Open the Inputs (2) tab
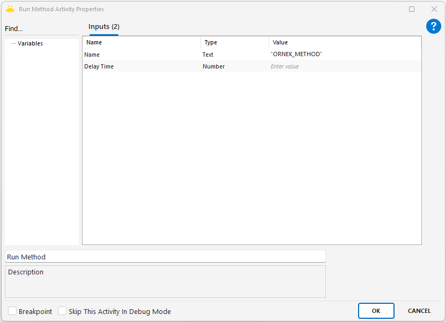 [x=104, y=27]
